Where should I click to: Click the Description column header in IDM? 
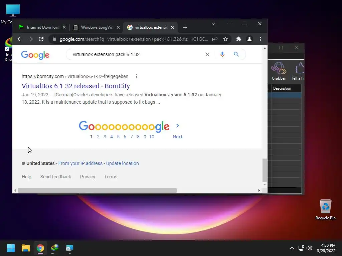tap(286, 88)
